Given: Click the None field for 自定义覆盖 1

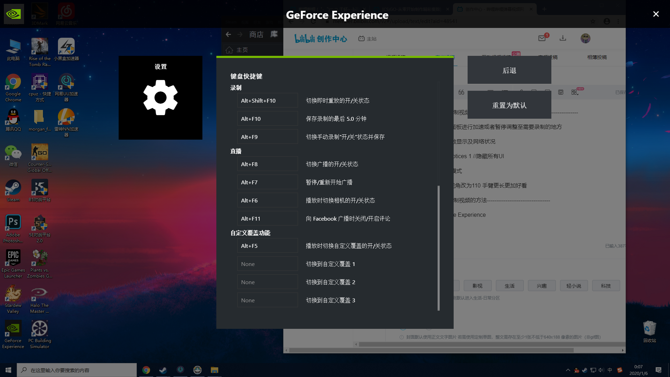Looking at the screenshot, I should point(267,264).
